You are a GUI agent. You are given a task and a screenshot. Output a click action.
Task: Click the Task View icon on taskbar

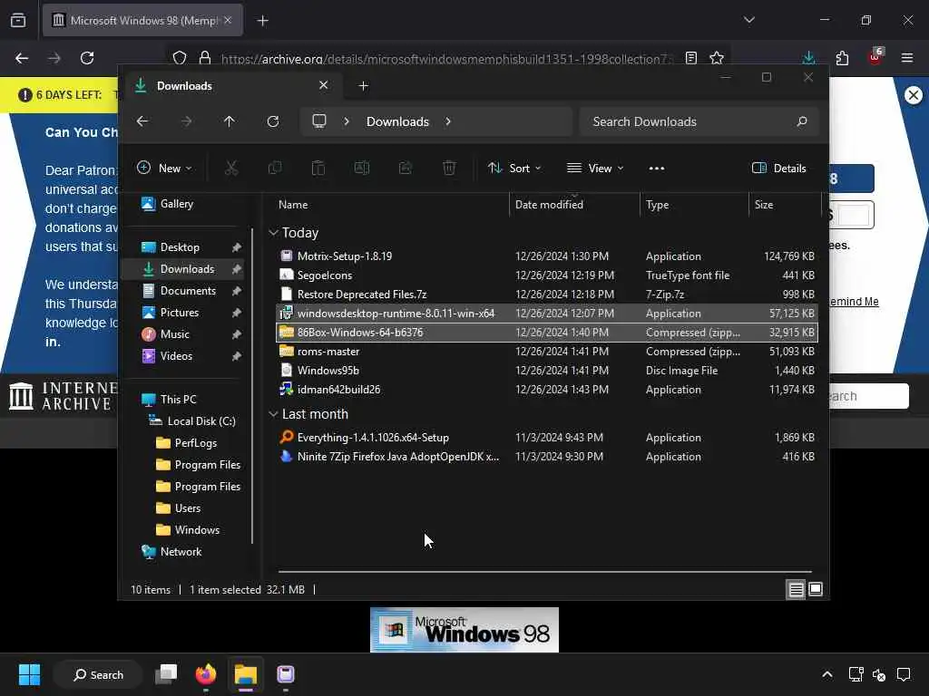166,674
